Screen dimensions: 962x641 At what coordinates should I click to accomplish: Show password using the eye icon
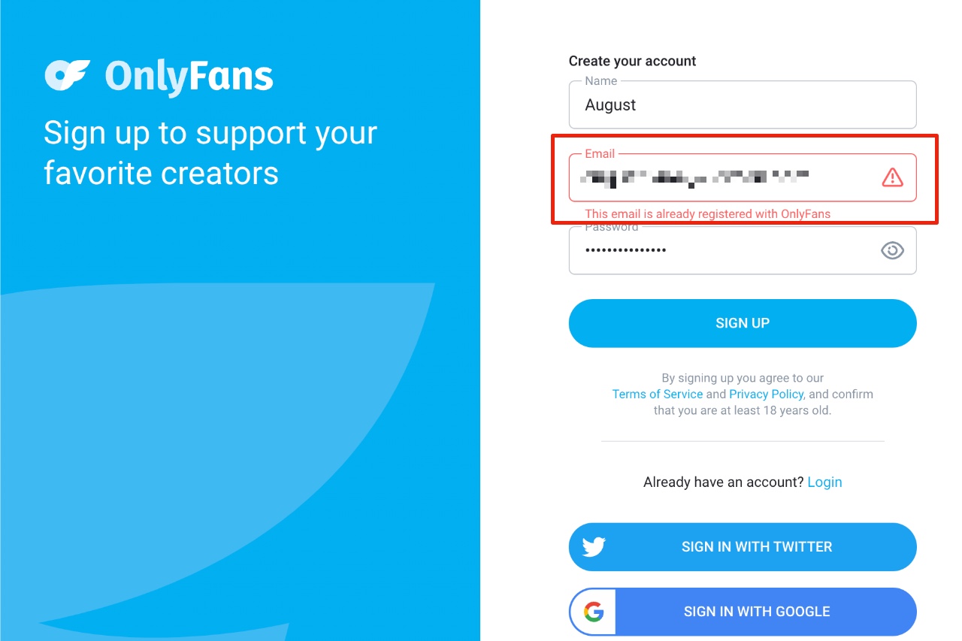[x=892, y=250]
